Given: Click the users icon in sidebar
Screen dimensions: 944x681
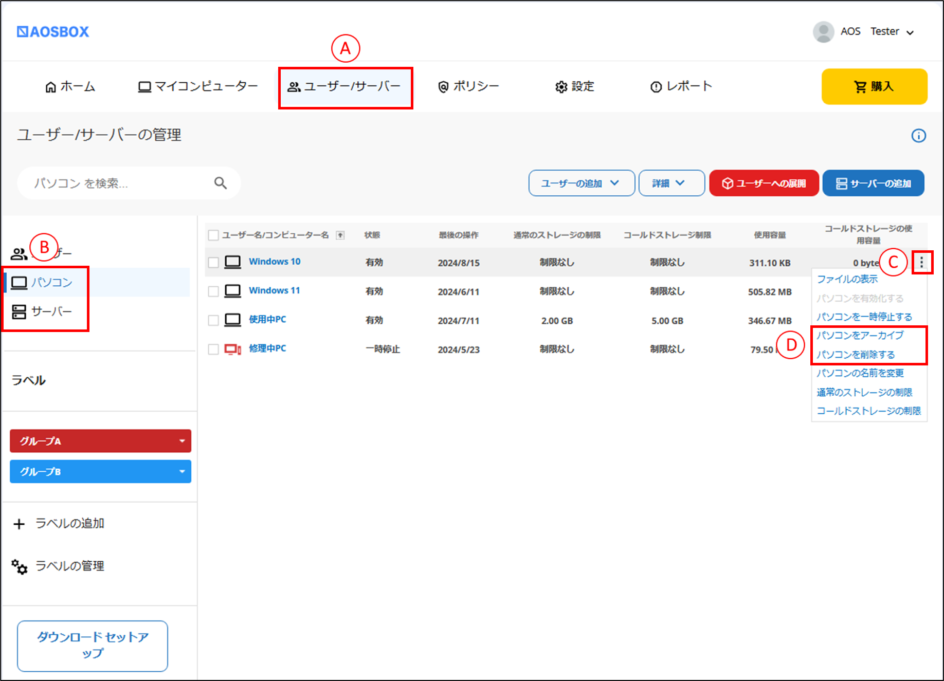Looking at the screenshot, I should click(x=19, y=253).
